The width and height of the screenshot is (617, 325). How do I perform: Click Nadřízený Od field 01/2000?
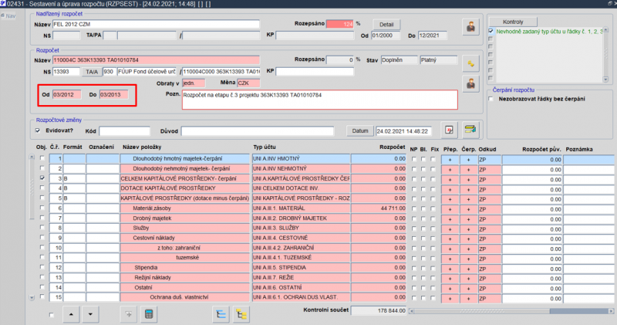pos(386,36)
